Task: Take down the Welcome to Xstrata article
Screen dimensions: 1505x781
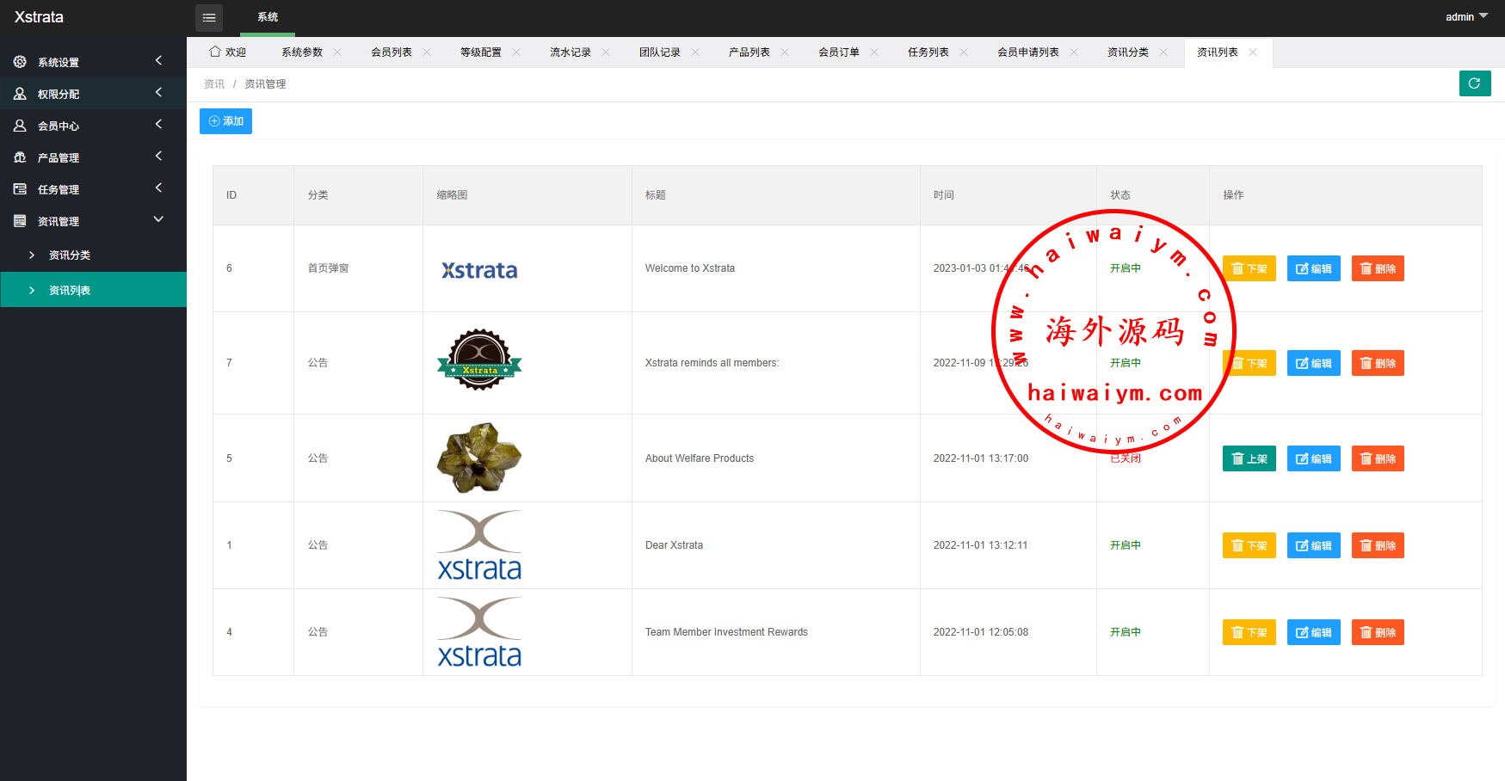Action: coord(1249,268)
